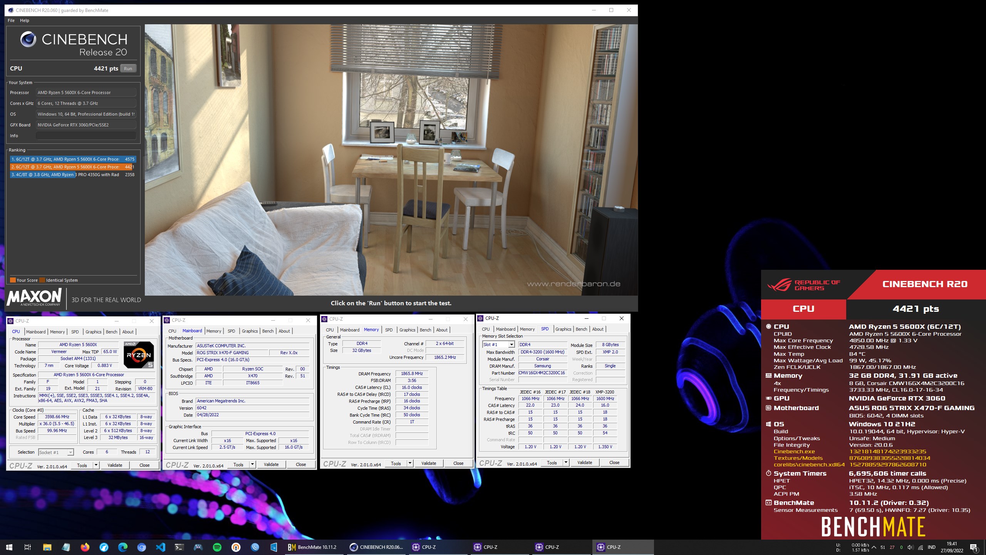Select the Ryzen 3 PRO 4350G ranking row
The width and height of the screenshot is (986, 555).
73,175
